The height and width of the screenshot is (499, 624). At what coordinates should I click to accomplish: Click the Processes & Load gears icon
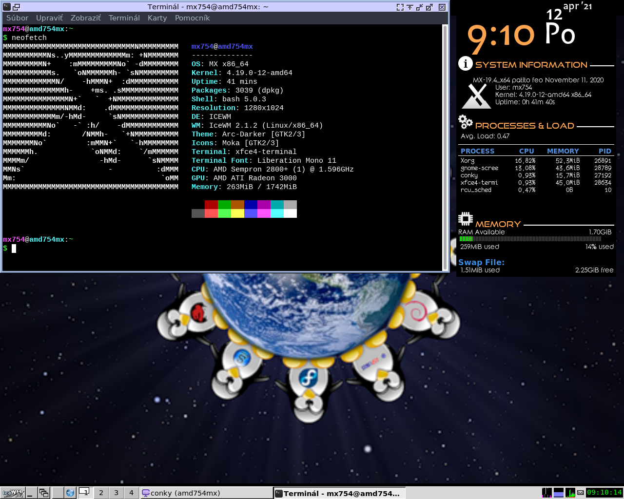466,122
